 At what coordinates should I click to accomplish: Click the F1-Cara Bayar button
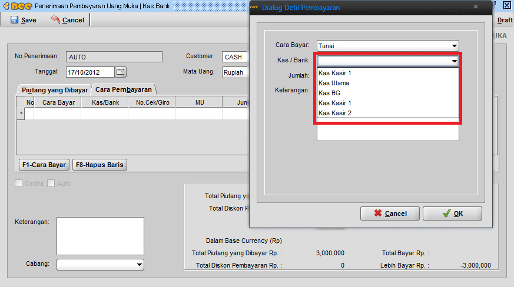click(44, 165)
